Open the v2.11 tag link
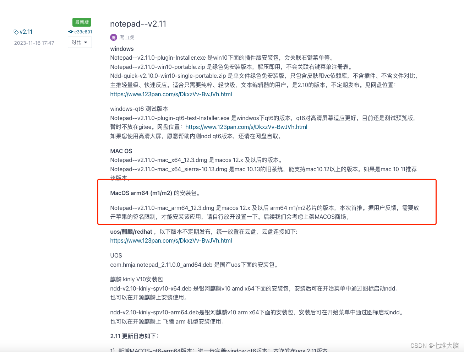 click(x=26, y=32)
